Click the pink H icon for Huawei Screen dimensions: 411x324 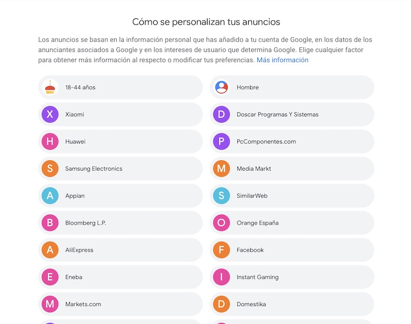point(50,141)
